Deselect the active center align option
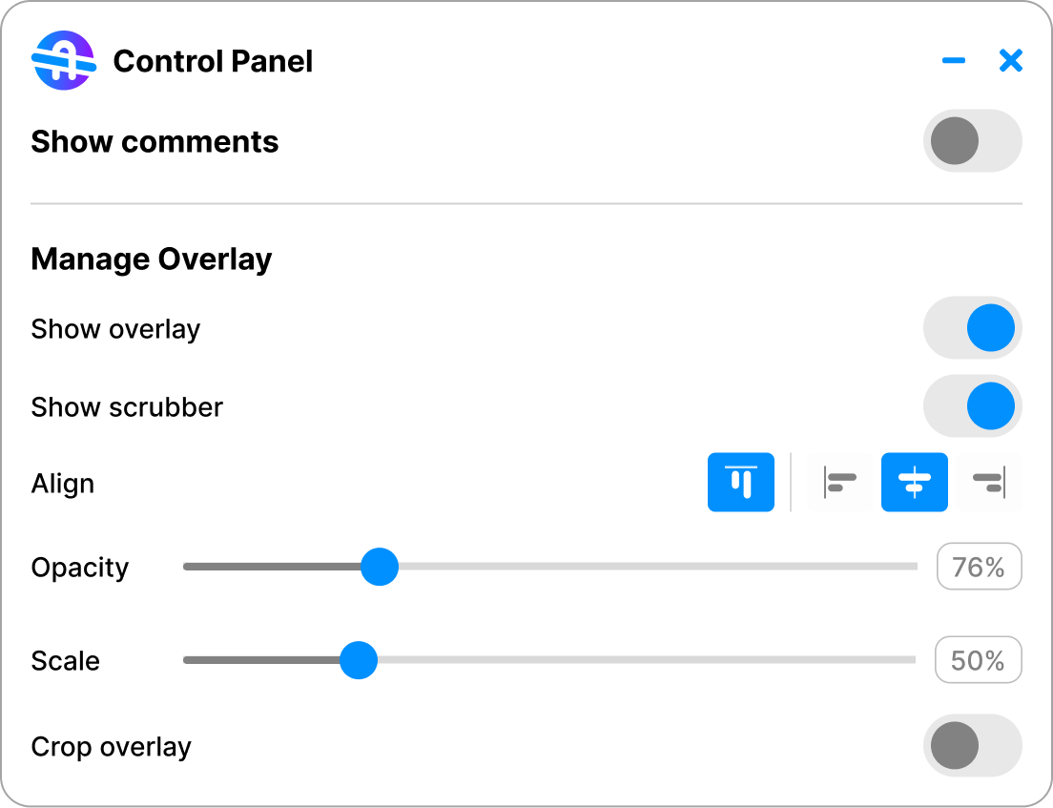The height and width of the screenshot is (808, 1053). click(915, 483)
